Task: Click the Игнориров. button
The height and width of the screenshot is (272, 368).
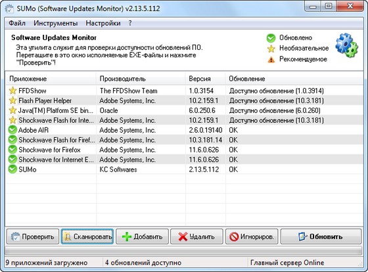Action: point(252,237)
